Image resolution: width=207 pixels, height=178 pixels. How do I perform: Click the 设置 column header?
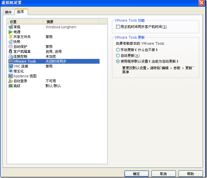click(25, 22)
